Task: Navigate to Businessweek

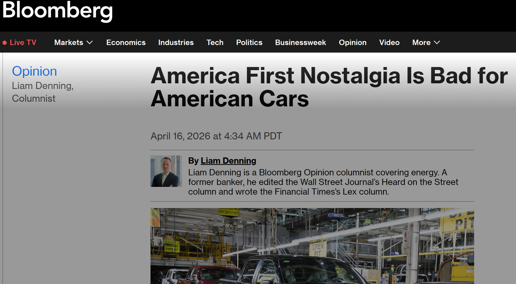Action: click(x=300, y=42)
